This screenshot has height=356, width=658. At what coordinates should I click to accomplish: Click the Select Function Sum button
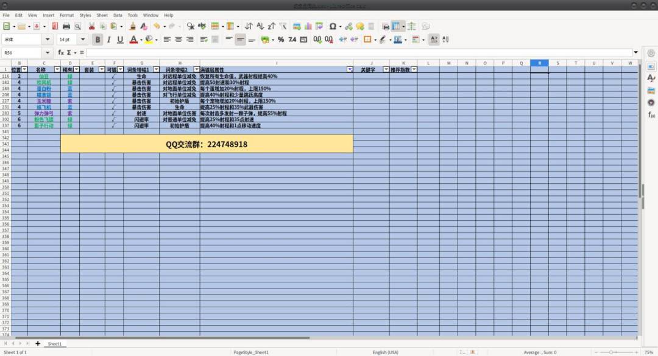(x=69, y=52)
